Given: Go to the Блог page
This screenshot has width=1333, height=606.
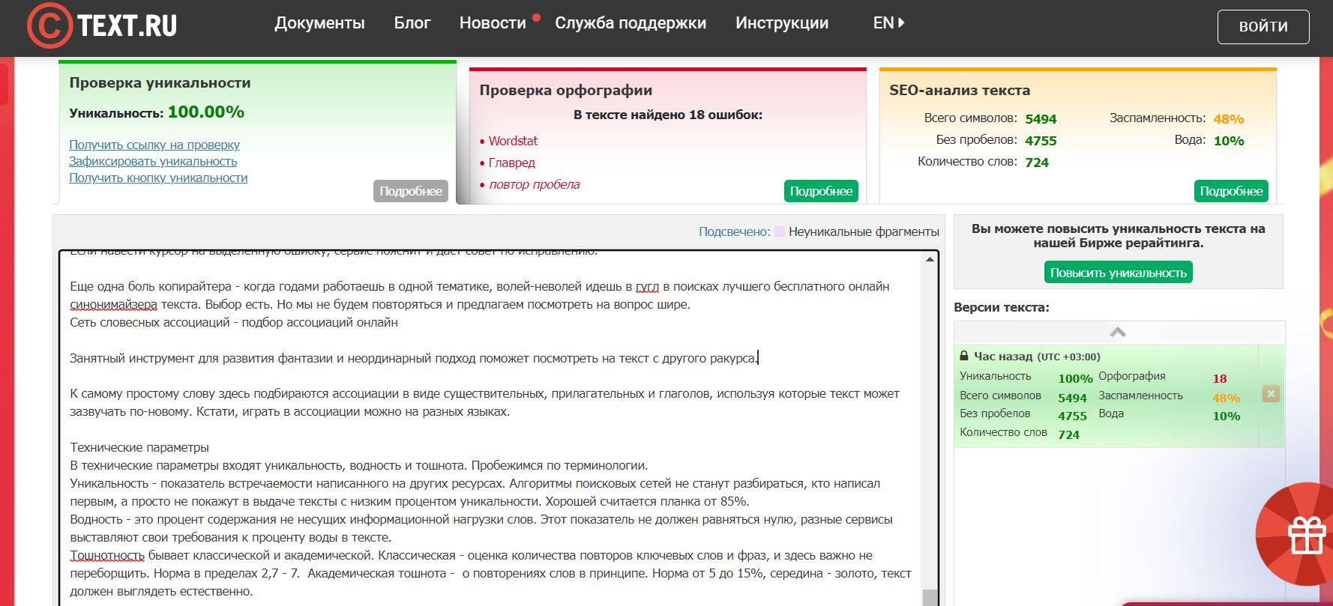Looking at the screenshot, I should pos(412,23).
